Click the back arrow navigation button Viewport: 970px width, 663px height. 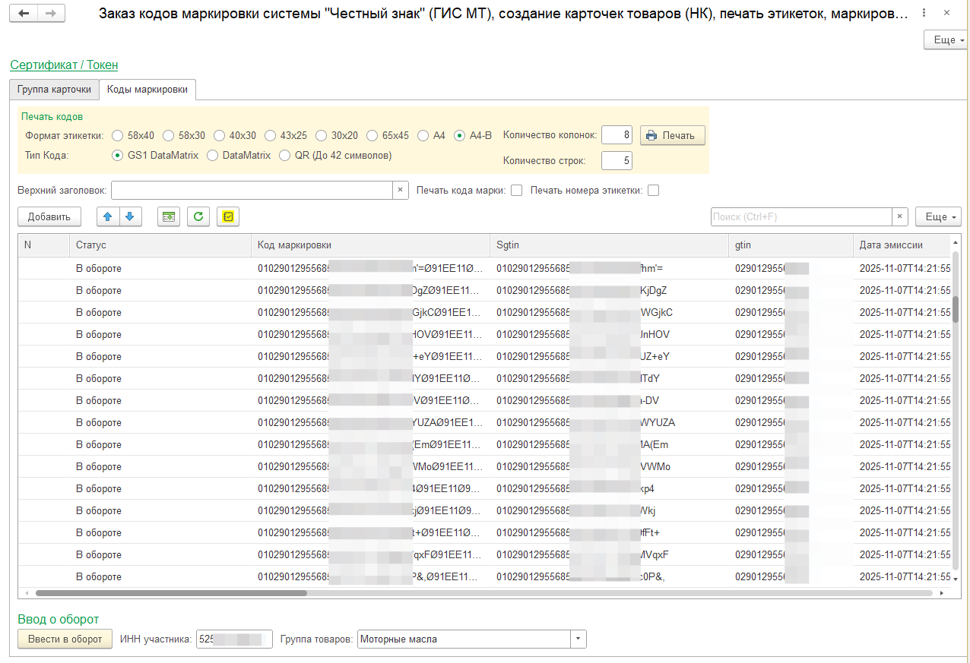[x=24, y=14]
